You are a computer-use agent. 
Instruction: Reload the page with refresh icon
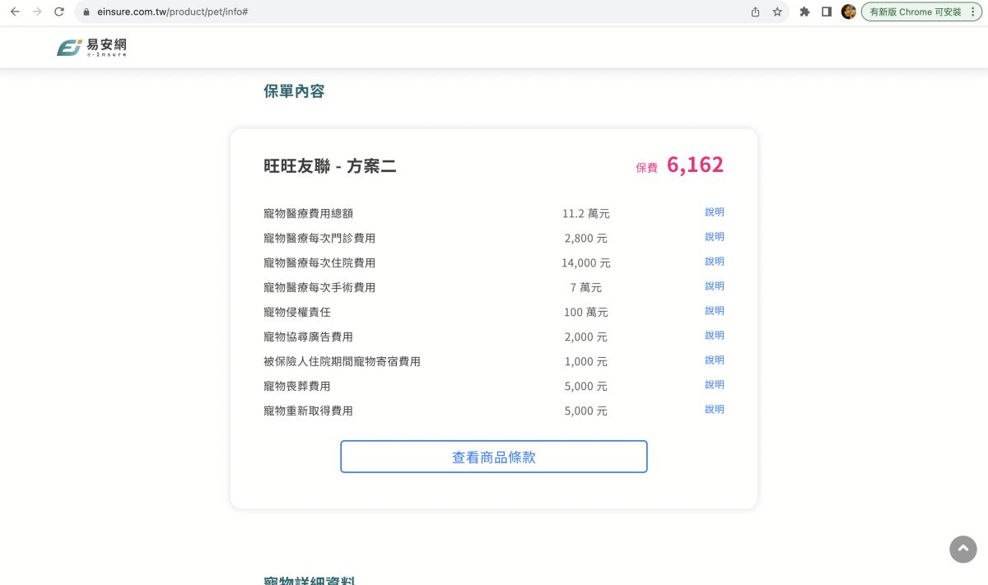point(58,12)
